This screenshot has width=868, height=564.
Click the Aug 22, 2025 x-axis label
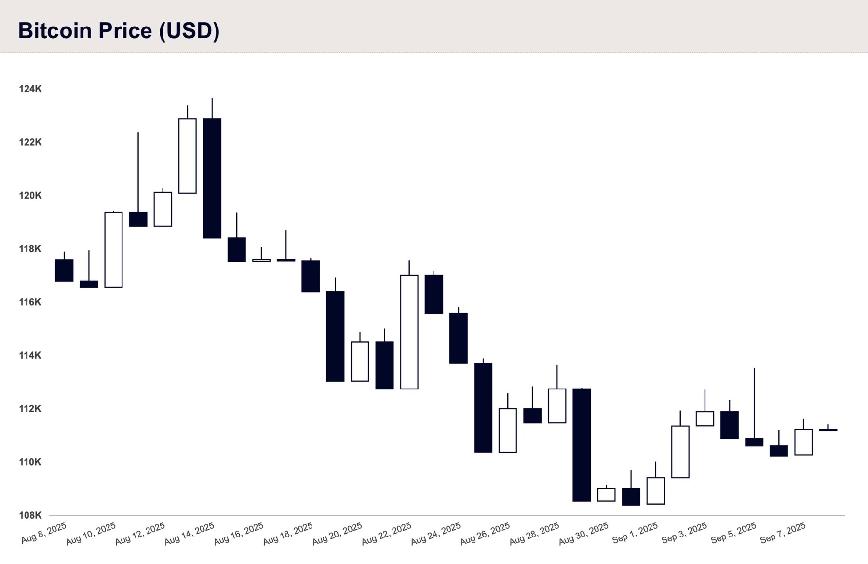[387, 533]
